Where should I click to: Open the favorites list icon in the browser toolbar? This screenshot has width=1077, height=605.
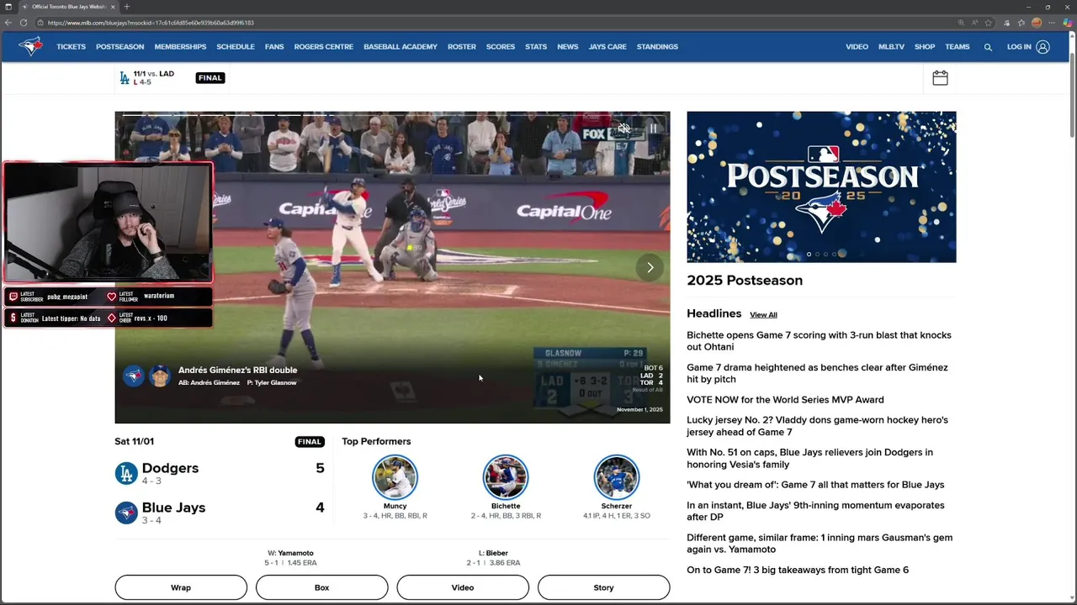[x=1021, y=23]
